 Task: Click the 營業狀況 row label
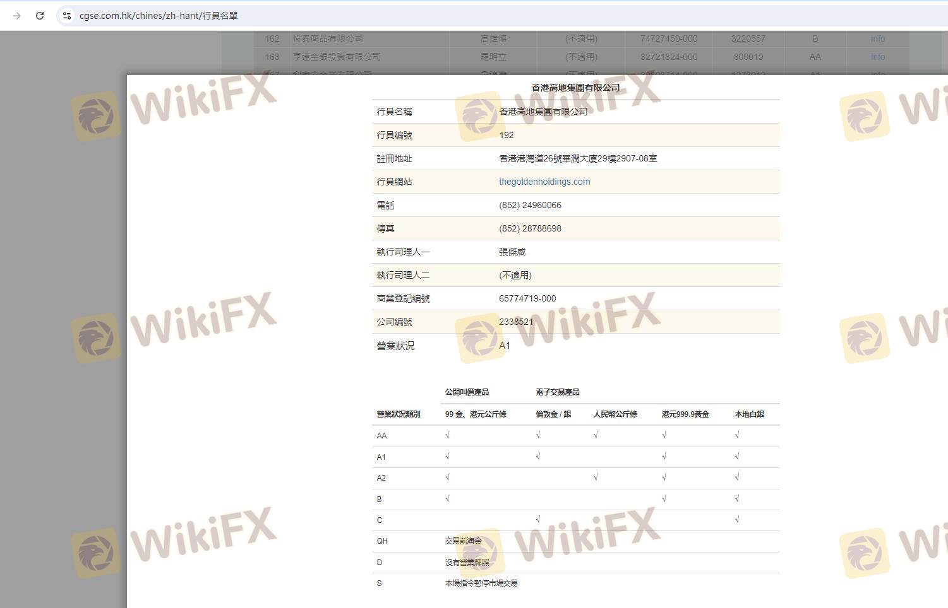tap(395, 346)
